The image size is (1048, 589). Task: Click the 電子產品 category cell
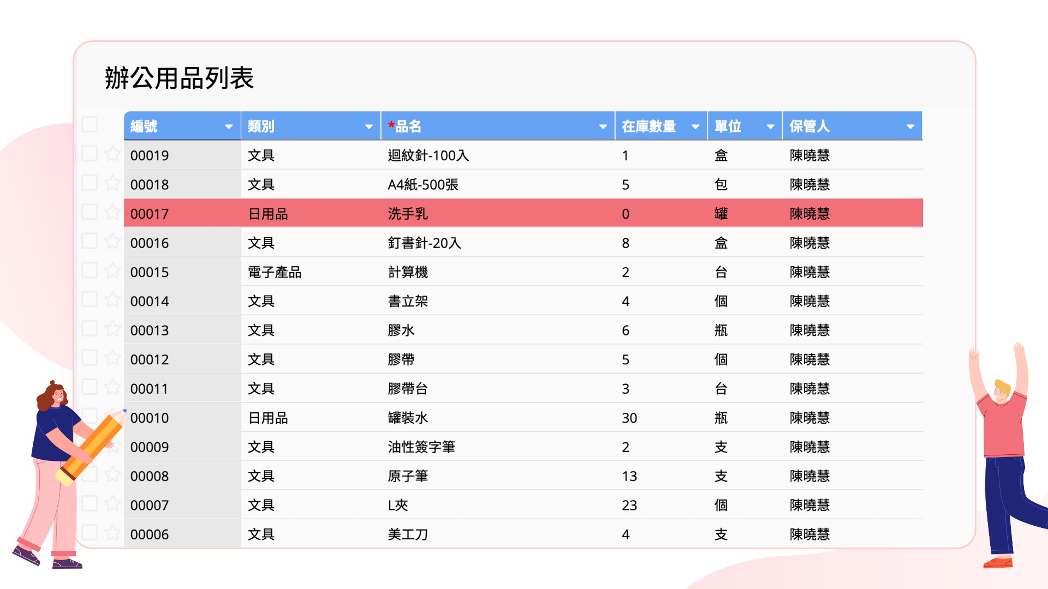tap(275, 272)
